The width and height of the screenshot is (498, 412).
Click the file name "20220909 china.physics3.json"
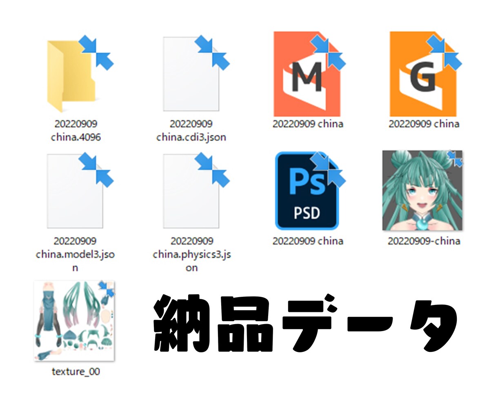pyautogui.click(x=192, y=254)
